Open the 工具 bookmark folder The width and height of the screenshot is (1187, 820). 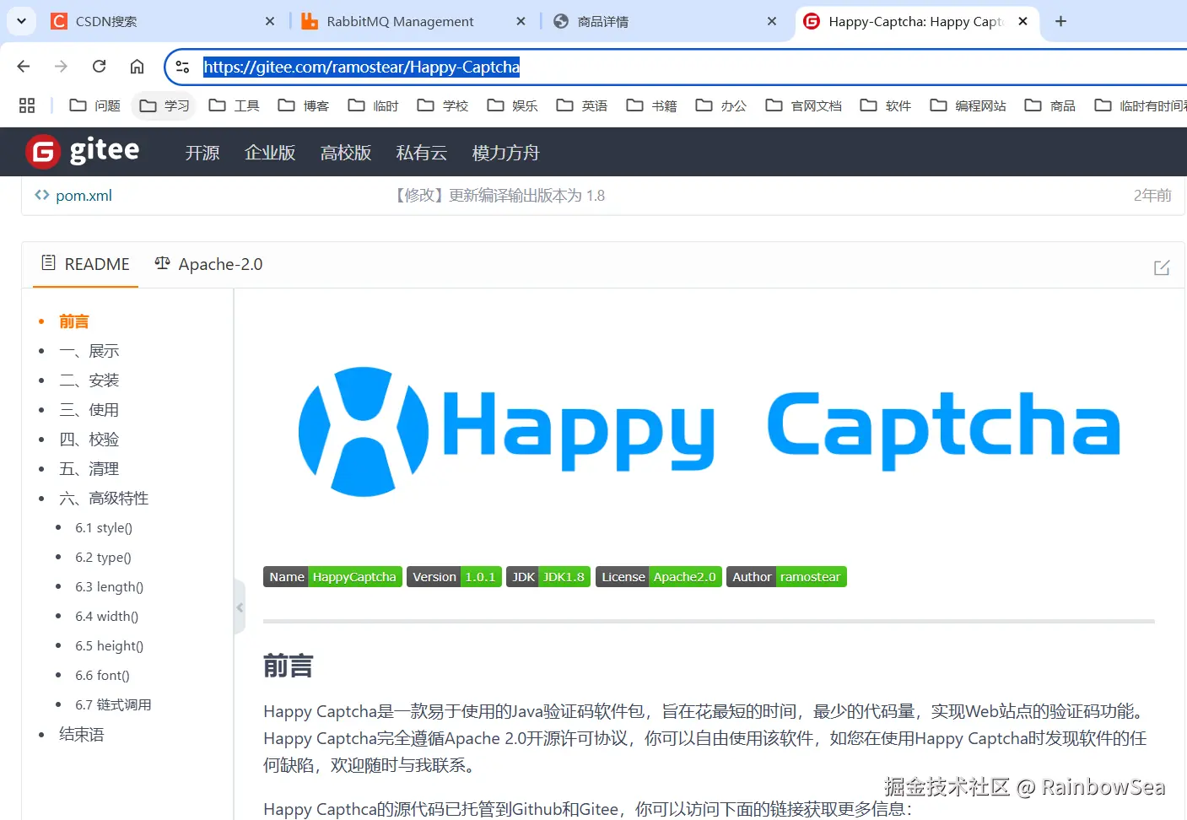pyautogui.click(x=234, y=105)
